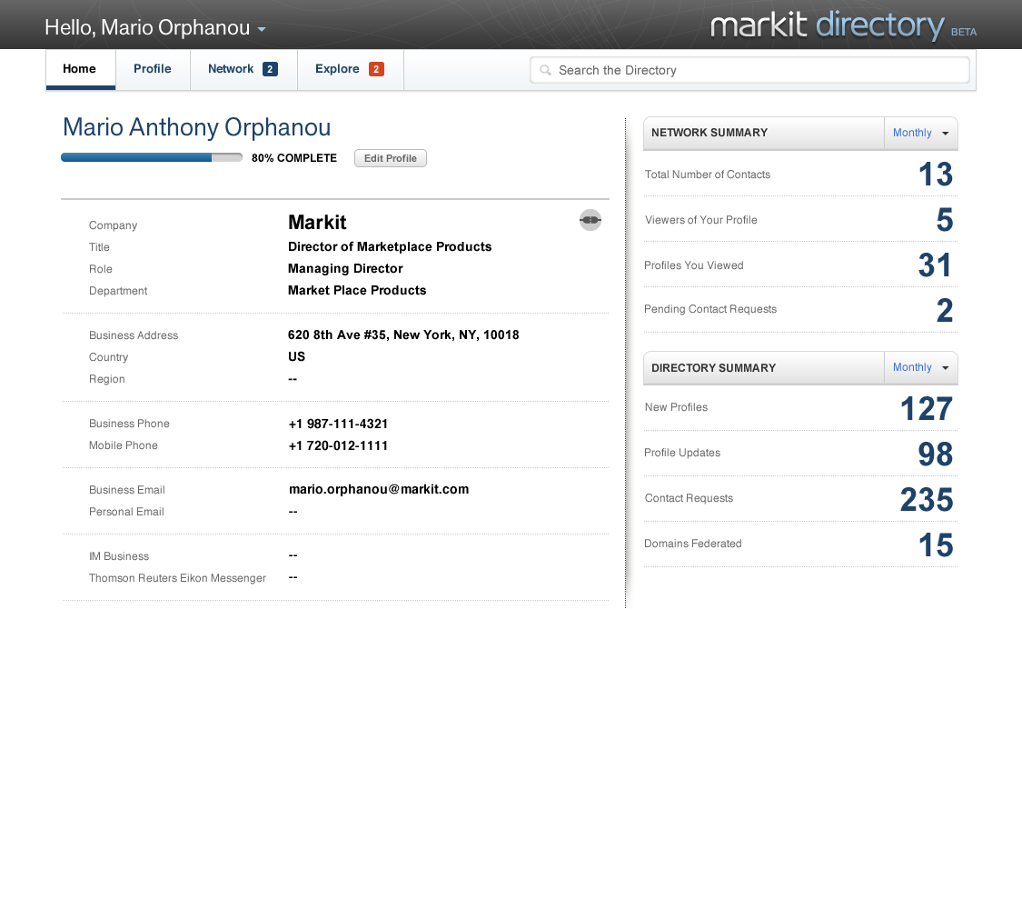1022x909 pixels.
Task: Click the 620 8th Ave business address
Action: coord(403,335)
